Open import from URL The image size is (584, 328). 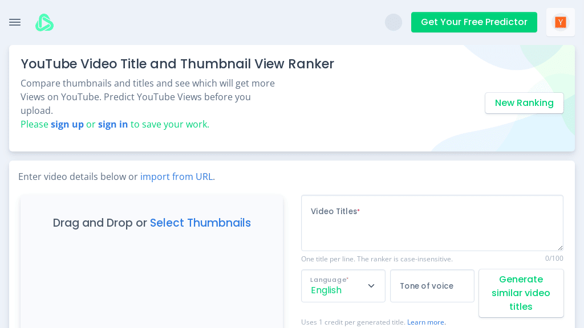[x=176, y=177]
